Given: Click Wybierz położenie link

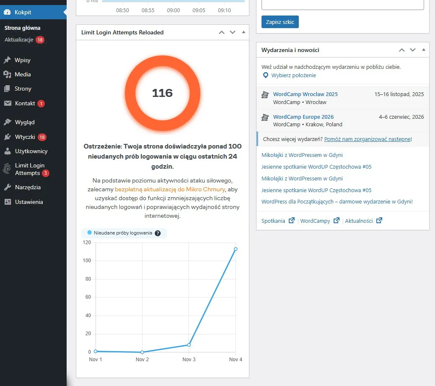Looking at the screenshot, I should (293, 75).
